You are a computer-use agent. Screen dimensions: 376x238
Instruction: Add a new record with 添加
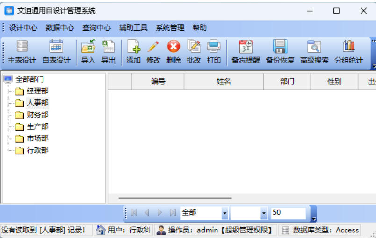tap(133, 52)
